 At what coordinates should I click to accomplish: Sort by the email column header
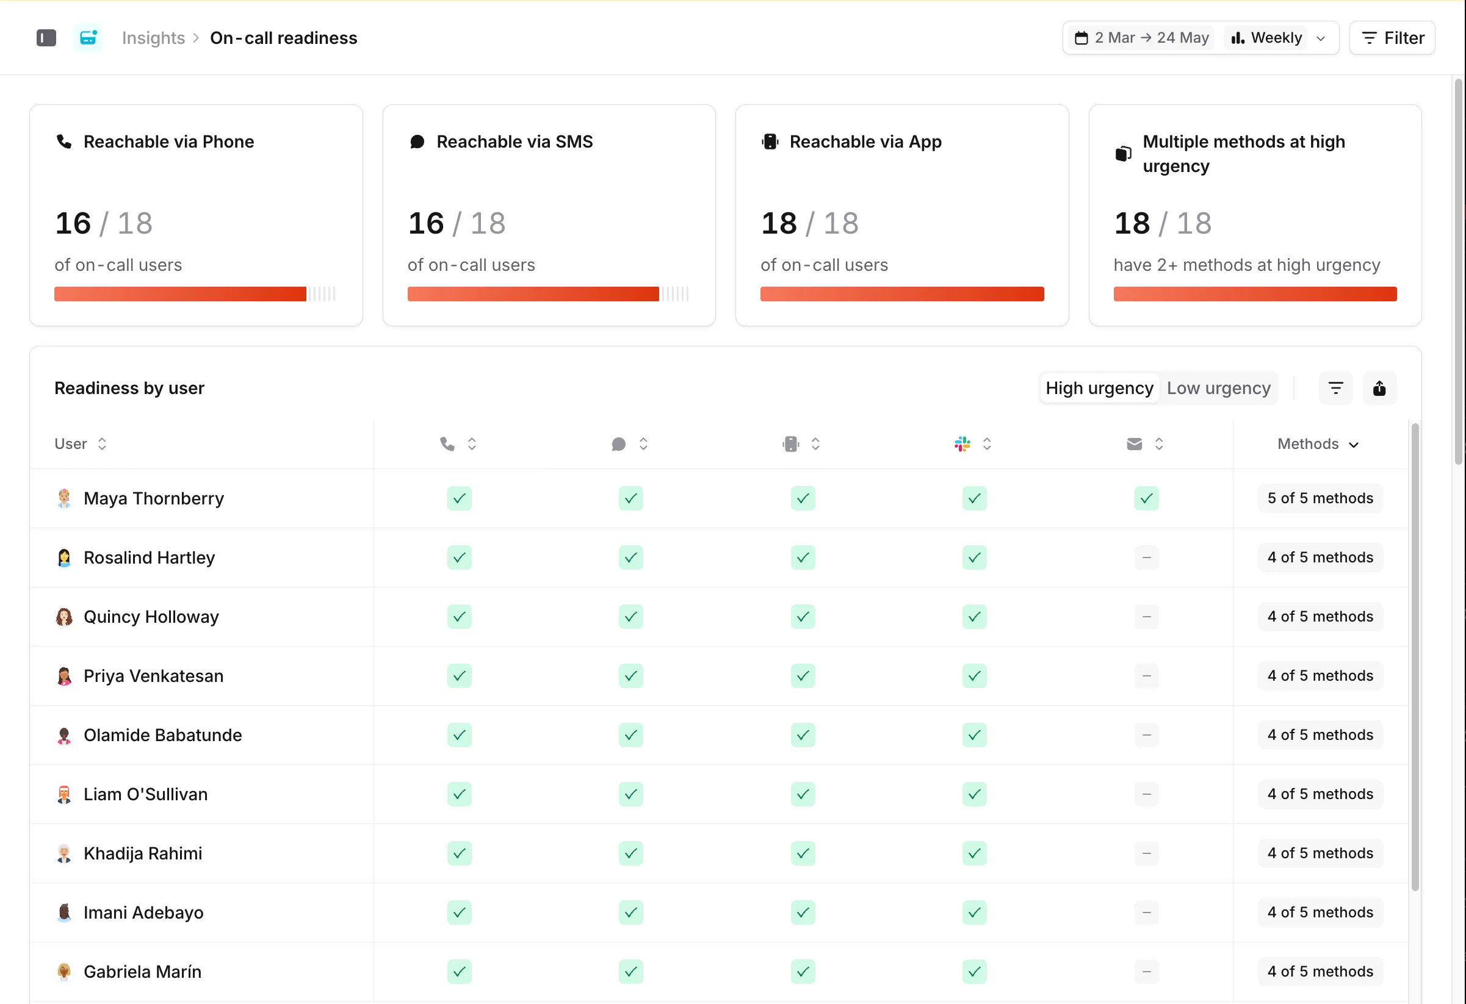pos(1145,443)
